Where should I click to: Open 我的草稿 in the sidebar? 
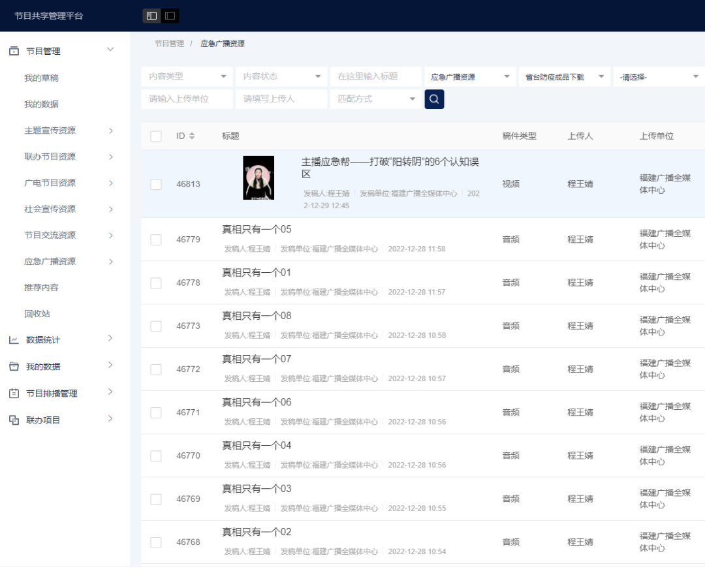(x=41, y=78)
